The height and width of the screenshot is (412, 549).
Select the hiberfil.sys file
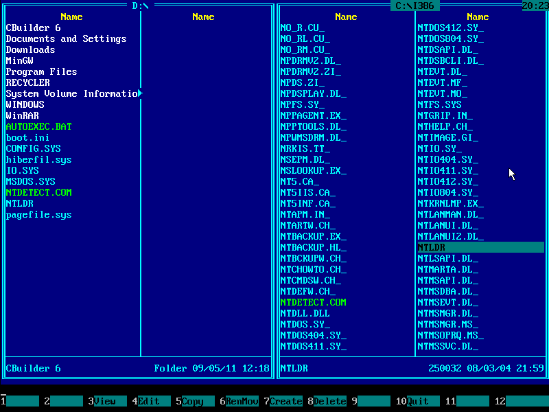tap(39, 159)
